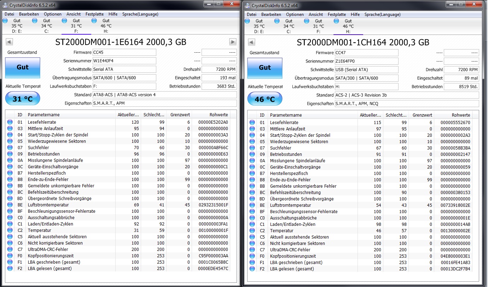
Task: Select Nicht korrigierbare Sektoren row, left window
Action: (x=118, y=243)
